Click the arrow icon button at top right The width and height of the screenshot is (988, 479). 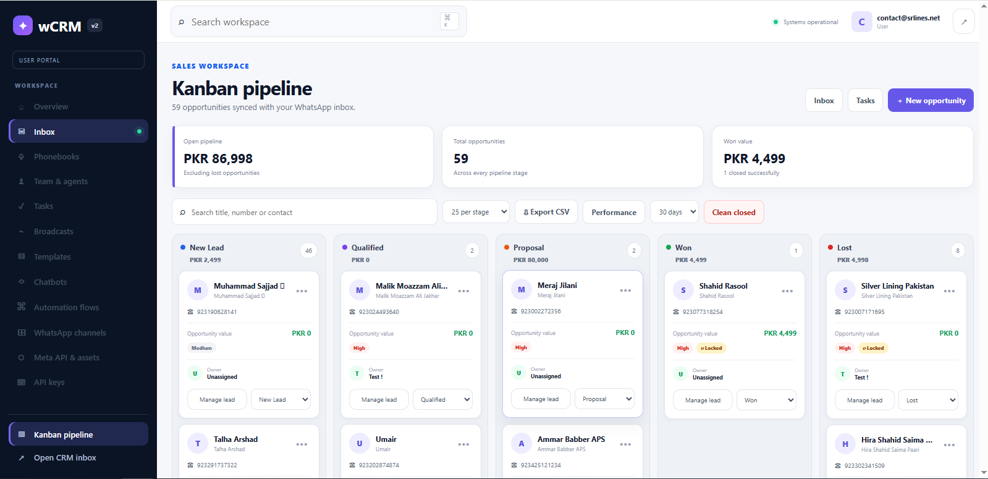tap(964, 22)
